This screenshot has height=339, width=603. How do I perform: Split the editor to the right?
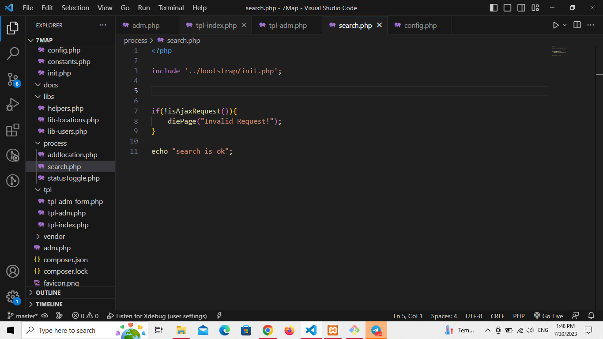(x=577, y=25)
